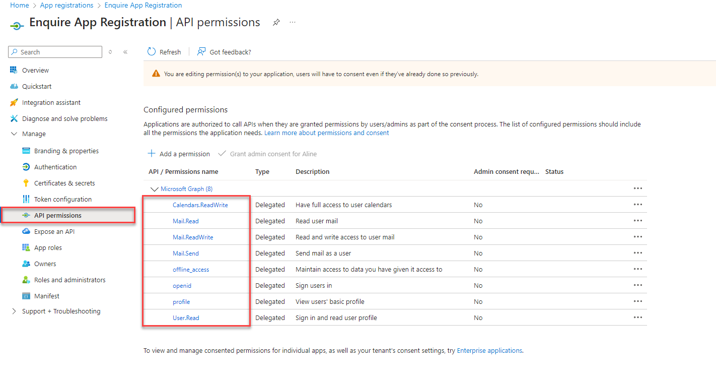
Task: Open the Owners menu item
Action: point(45,264)
